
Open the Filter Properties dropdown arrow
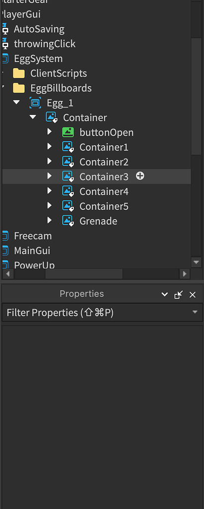point(195,312)
